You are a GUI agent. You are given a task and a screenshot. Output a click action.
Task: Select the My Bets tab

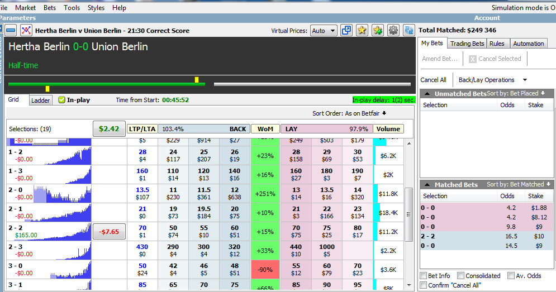[432, 43]
